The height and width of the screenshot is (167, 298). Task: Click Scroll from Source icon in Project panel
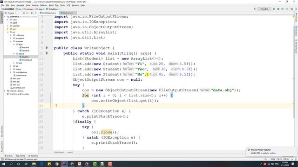(24, 13)
